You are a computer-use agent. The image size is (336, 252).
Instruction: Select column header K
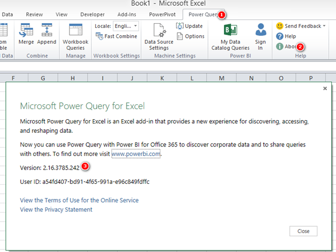(162, 78)
